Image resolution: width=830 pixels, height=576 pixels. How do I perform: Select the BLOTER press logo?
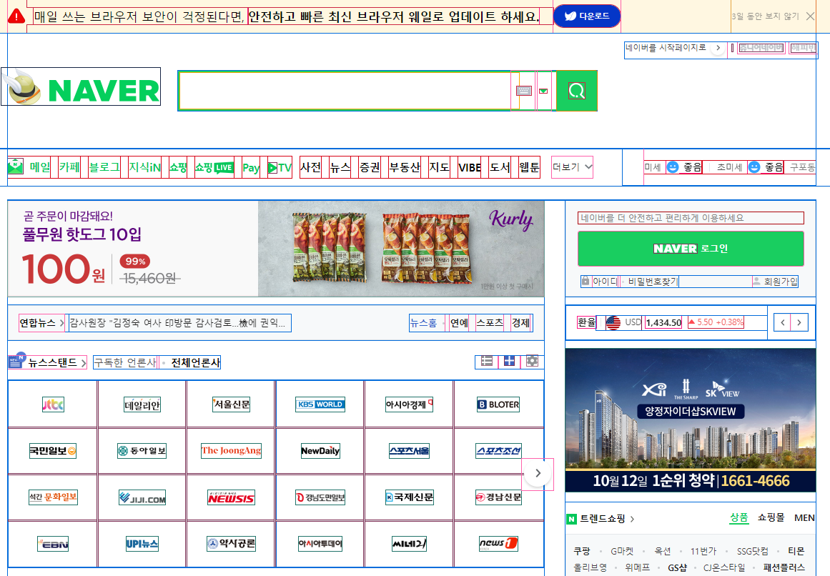498,404
